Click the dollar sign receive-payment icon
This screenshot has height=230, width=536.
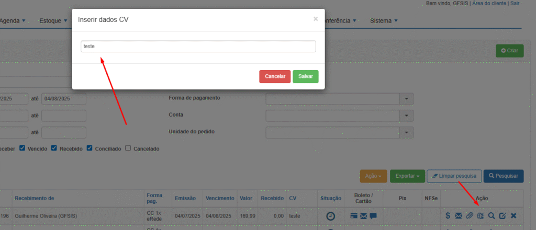click(x=448, y=215)
